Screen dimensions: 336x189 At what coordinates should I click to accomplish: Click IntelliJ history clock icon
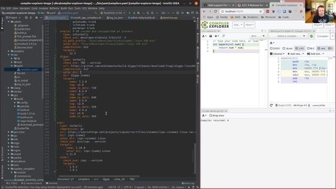[177, 13]
